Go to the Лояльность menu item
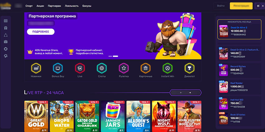This screenshot has height=132, width=265. click(x=72, y=6)
